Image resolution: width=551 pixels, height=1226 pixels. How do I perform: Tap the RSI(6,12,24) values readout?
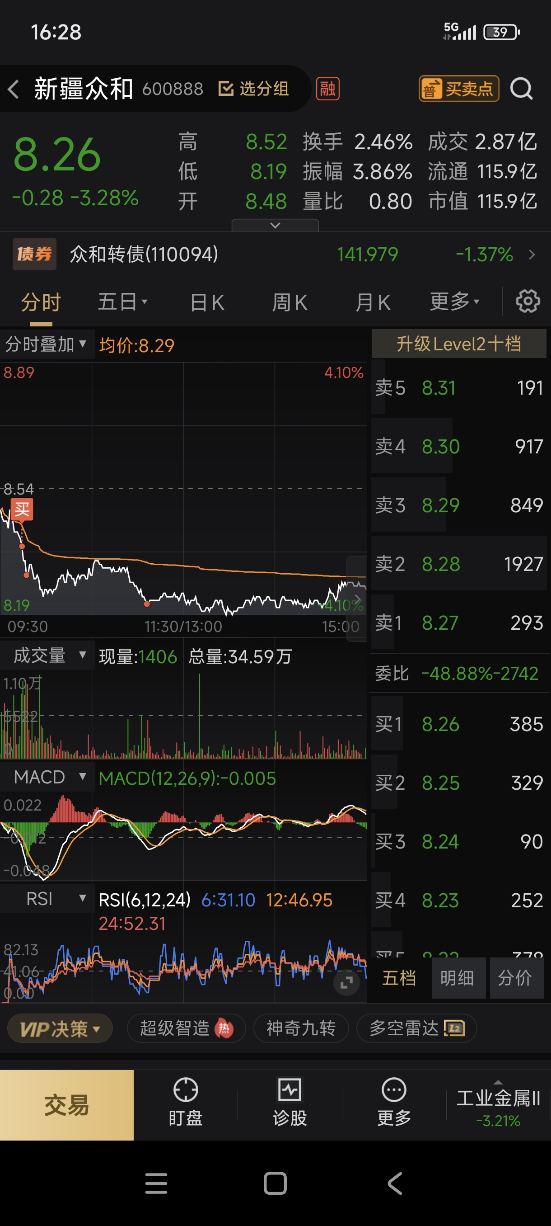[x=215, y=911]
